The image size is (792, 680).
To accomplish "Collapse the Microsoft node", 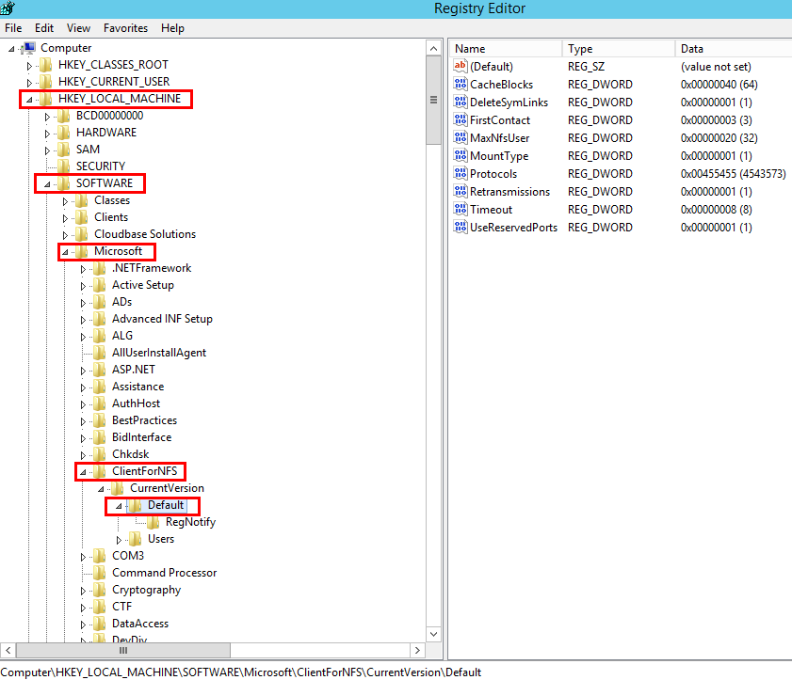I will (x=65, y=252).
